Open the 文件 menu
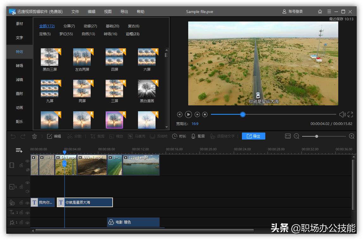The width and height of the screenshot is (363, 240). 75,11
